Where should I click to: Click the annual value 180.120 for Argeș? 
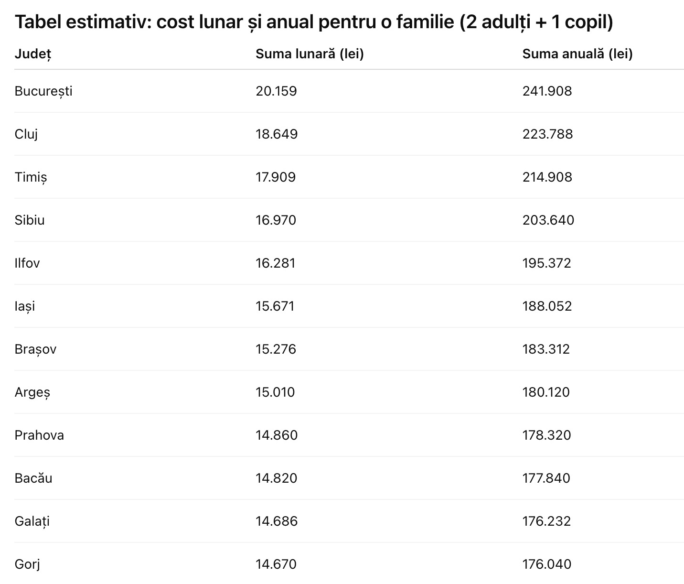[x=546, y=392]
